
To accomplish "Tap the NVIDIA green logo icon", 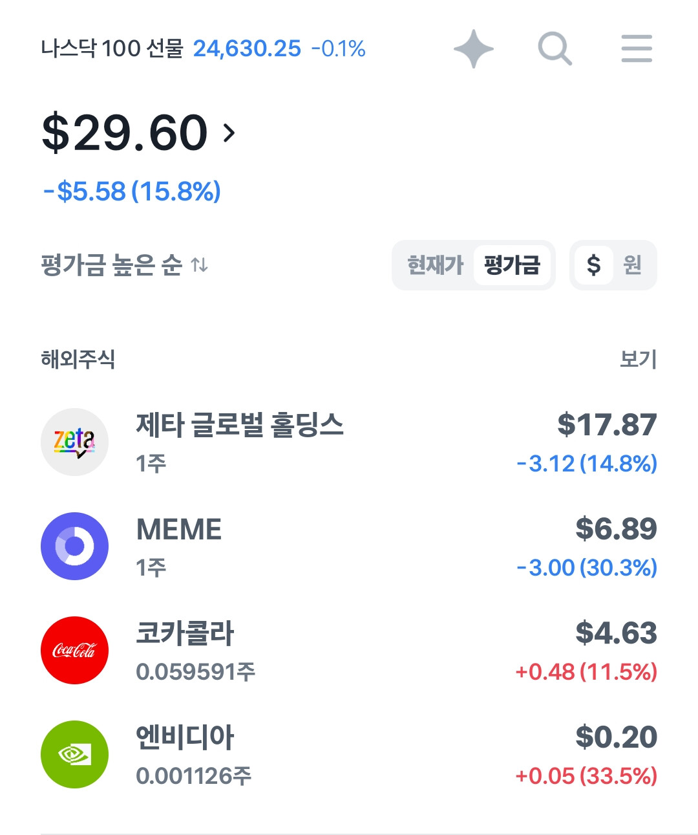I will 74,754.
